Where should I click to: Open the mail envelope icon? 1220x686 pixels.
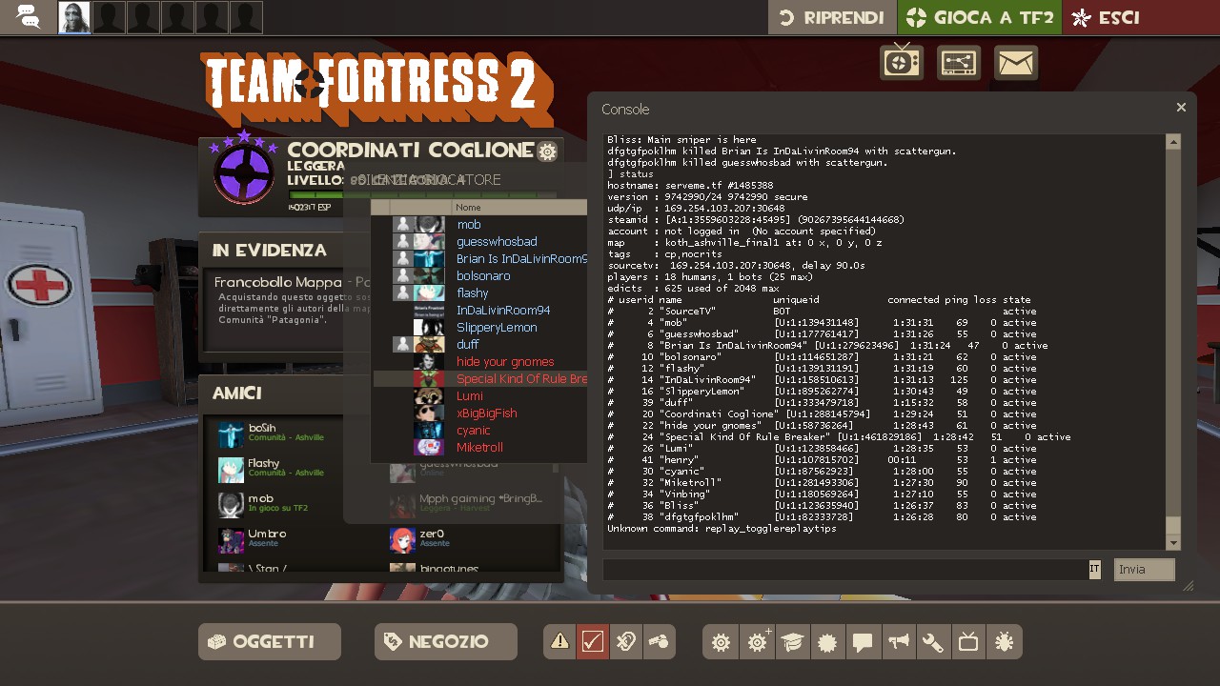pyautogui.click(x=1016, y=63)
